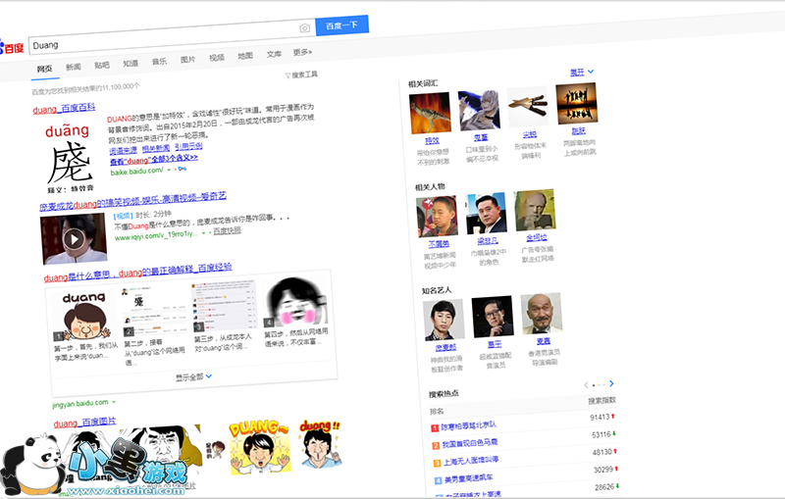Click the bald mustached actor photo
The width and height of the screenshot is (785, 499).
542,313
